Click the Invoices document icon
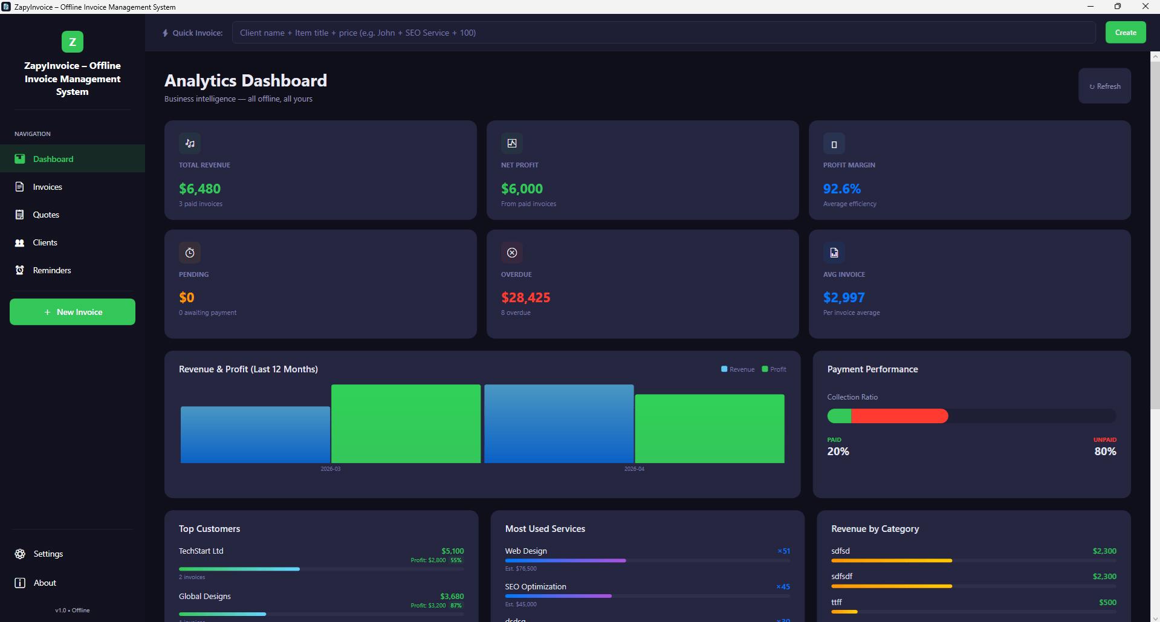 coord(20,187)
